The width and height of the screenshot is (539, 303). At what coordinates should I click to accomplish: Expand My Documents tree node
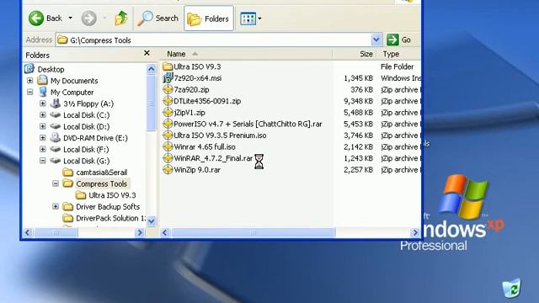coord(30,81)
